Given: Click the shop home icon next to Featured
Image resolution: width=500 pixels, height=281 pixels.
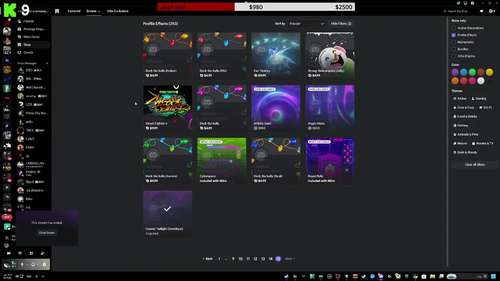Looking at the screenshot, I should [x=57, y=11].
